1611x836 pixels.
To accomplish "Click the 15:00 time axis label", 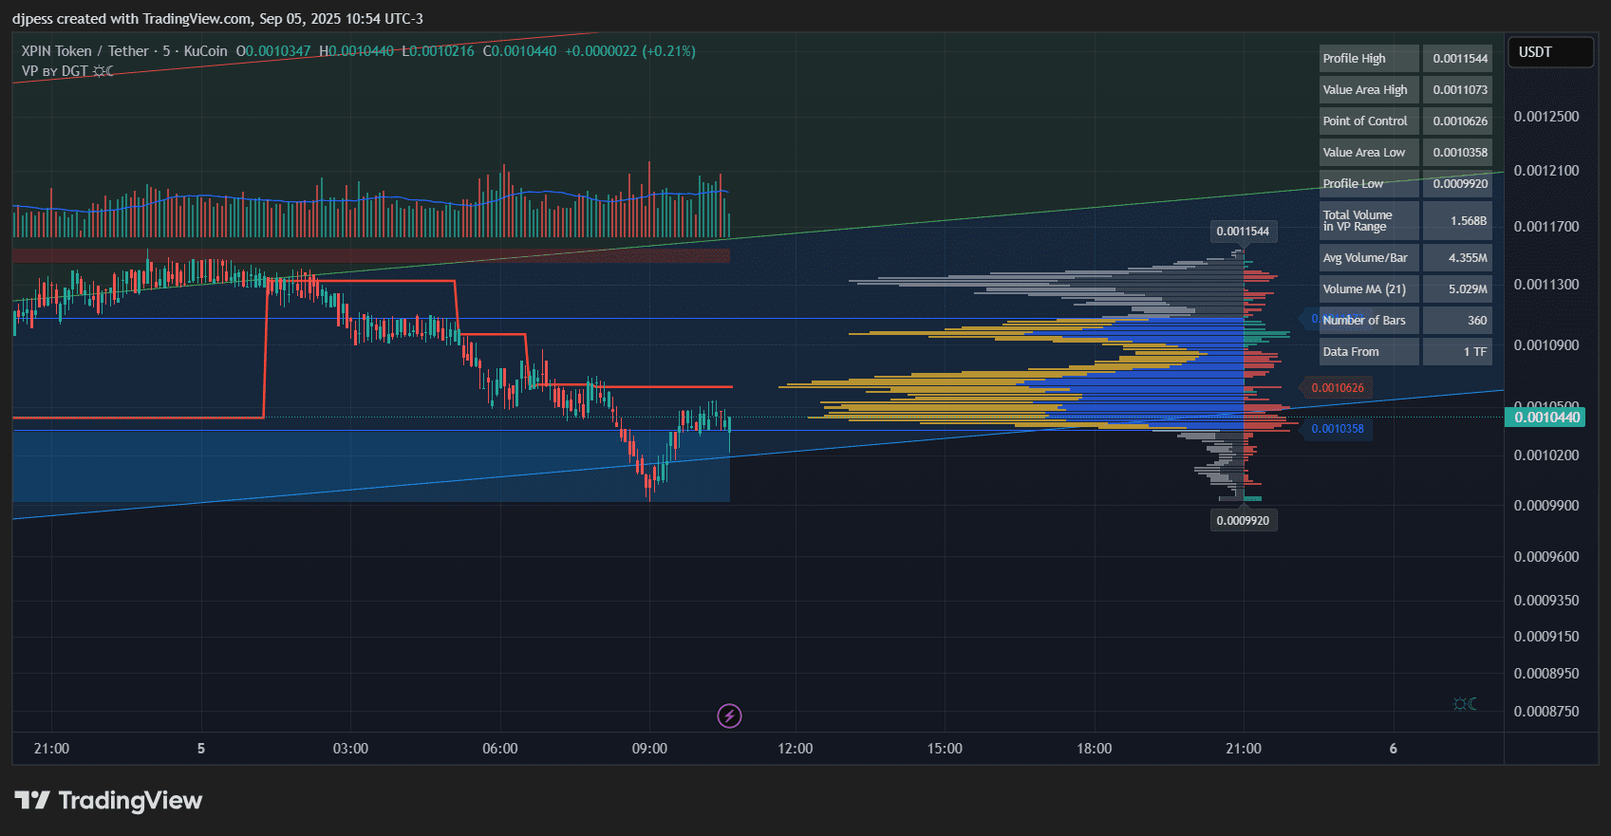I will pyautogui.click(x=945, y=748).
